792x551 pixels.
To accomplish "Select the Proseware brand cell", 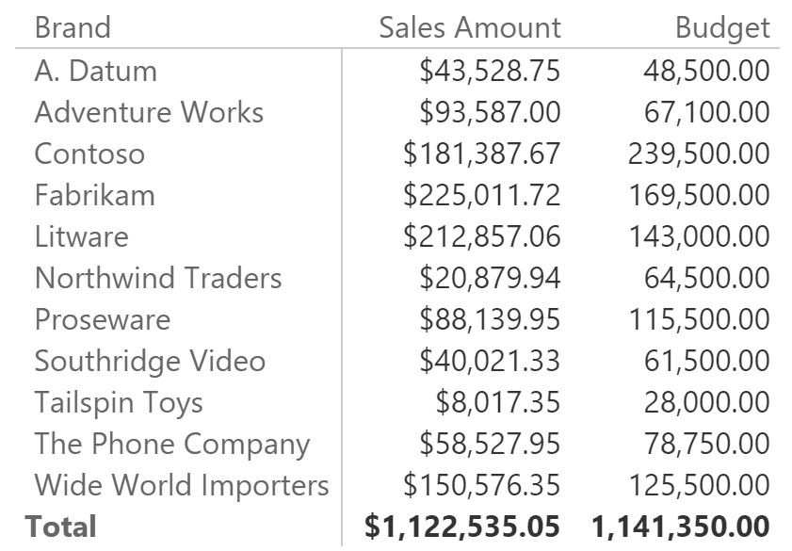I will coord(103,319).
